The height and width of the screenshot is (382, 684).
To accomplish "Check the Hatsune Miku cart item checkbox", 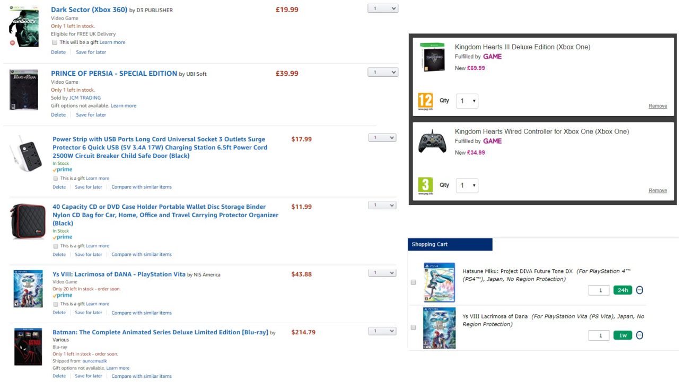I will pyautogui.click(x=414, y=282).
